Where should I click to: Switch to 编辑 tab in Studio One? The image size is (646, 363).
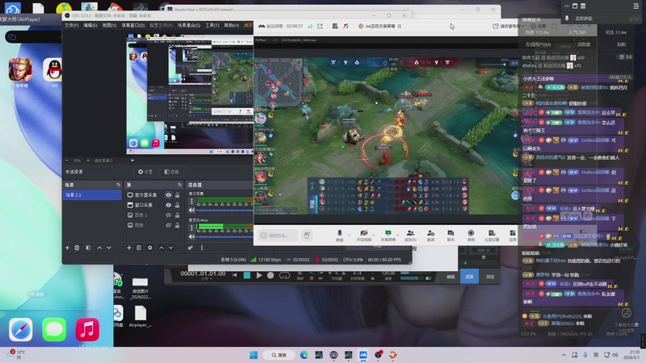pos(451,277)
